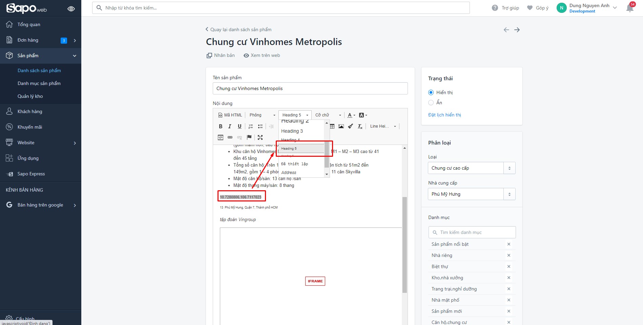Image resolution: width=643 pixels, height=325 pixels.
Task: Apply italic formatting in the editor
Action: point(230,126)
